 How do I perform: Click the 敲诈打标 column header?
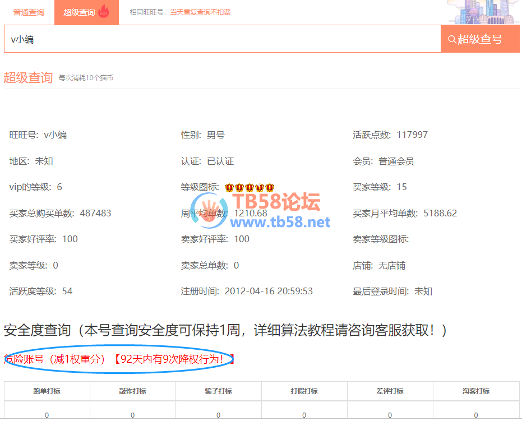click(x=132, y=391)
